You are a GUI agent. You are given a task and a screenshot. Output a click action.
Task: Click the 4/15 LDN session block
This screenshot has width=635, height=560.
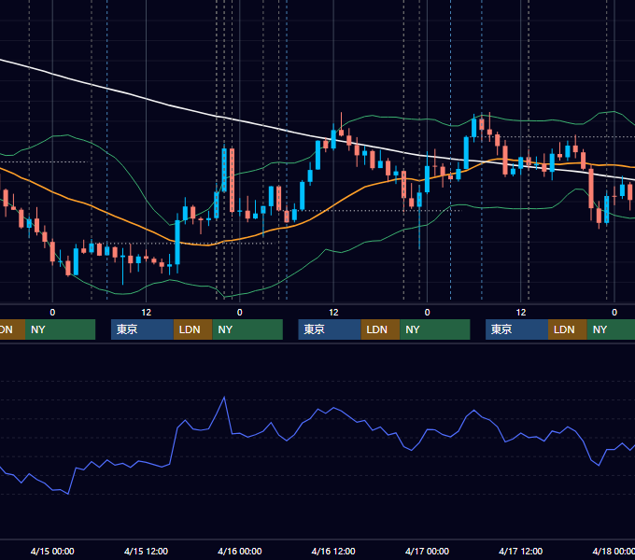pyautogui.click(x=192, y=329)
